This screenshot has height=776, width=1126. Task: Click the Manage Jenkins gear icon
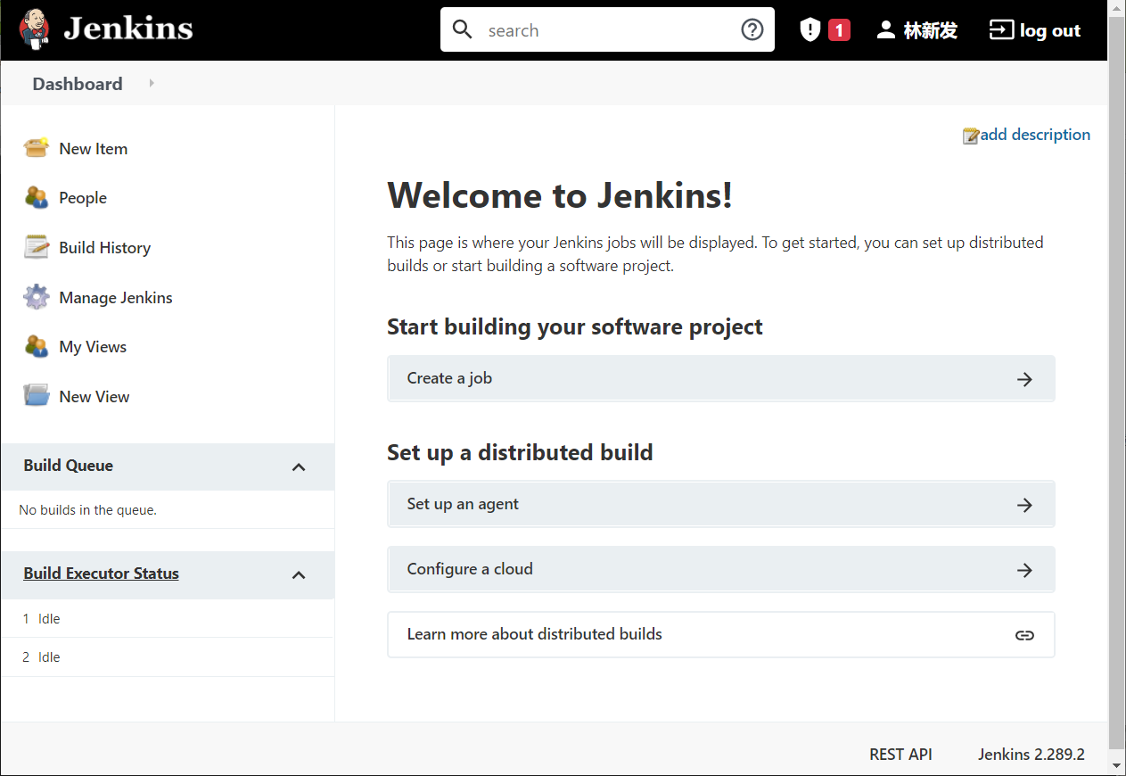(36, 297)
